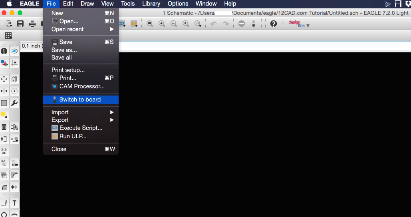Expand the Export submenu

pyautogui.click(x=81, y=120)
